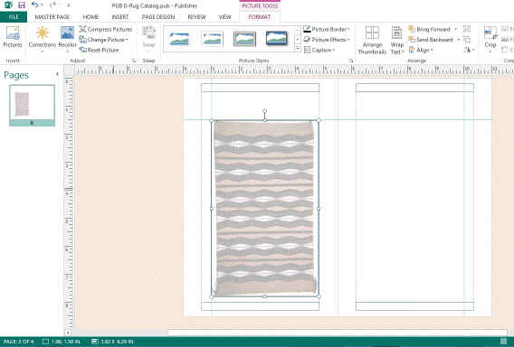Viewport: 514px width, 347px height.
Task: Click the Group objects icon
Action: click(x=467, y=29)
